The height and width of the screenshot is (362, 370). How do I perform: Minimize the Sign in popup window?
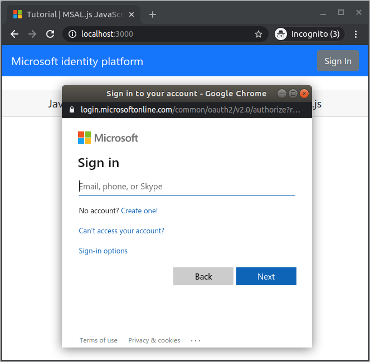pos(281,94)
